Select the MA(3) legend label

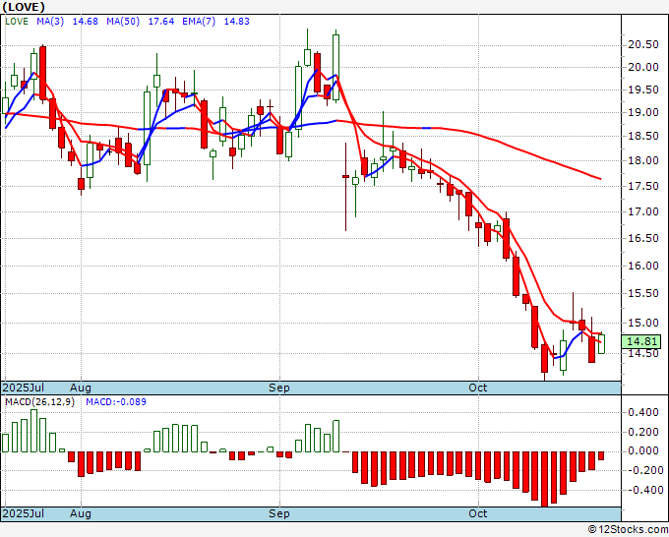50,22
